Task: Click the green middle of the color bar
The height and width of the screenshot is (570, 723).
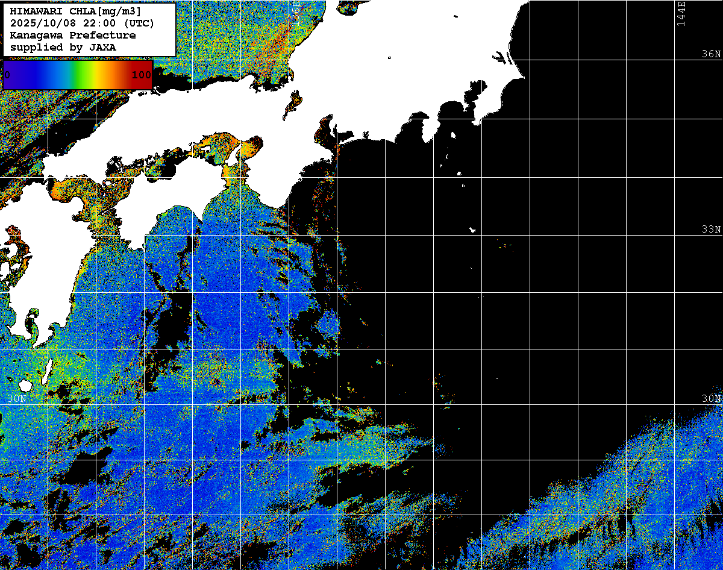Action: coord(77,75)
